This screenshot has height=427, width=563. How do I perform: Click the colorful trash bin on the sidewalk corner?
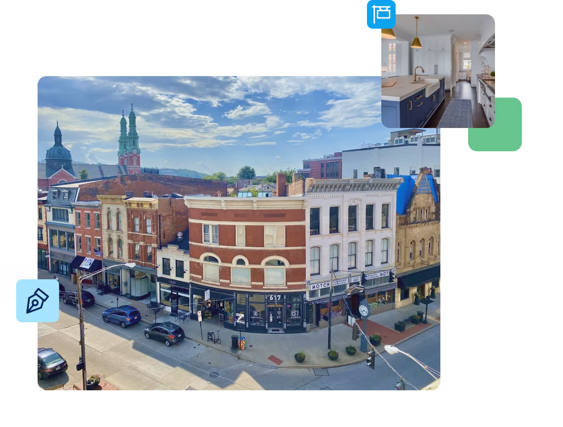click(x=242, y=343)
